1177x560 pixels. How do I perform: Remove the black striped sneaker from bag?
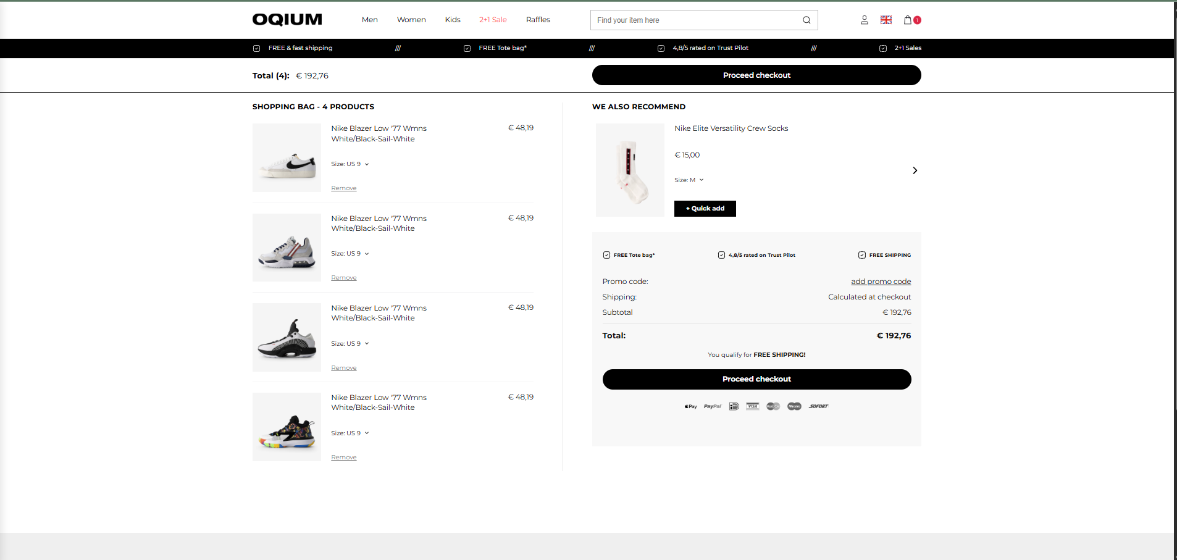tap(344, 368)
